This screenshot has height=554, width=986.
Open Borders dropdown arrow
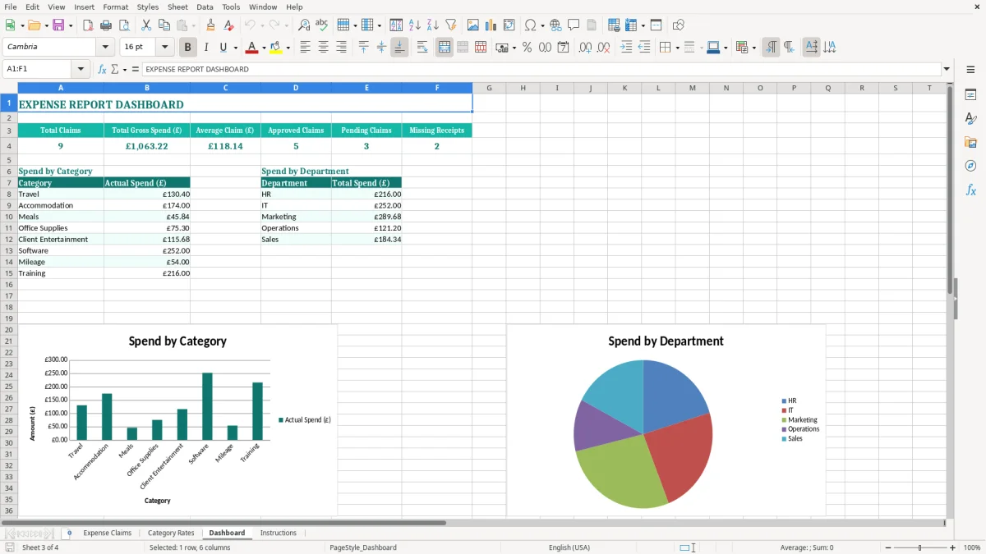point(676,48)
